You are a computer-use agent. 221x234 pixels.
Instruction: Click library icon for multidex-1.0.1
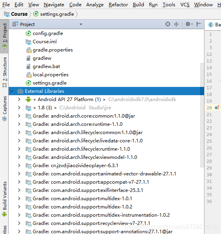[x=28, y=199]
